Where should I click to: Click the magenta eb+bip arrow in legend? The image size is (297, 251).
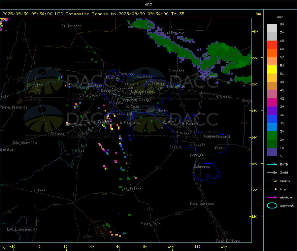(x=272, y=197)
